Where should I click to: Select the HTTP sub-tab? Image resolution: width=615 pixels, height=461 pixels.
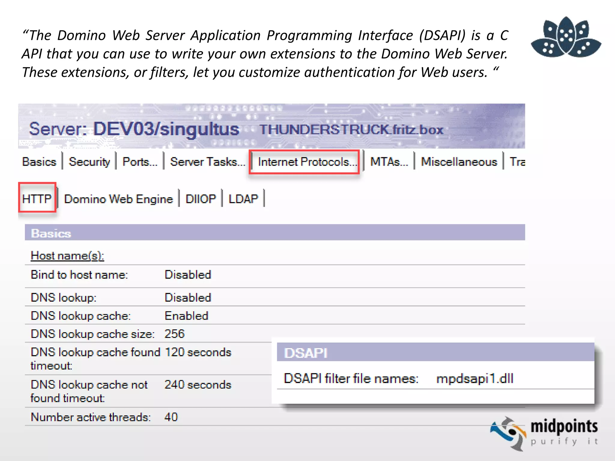tap(37, 199)
